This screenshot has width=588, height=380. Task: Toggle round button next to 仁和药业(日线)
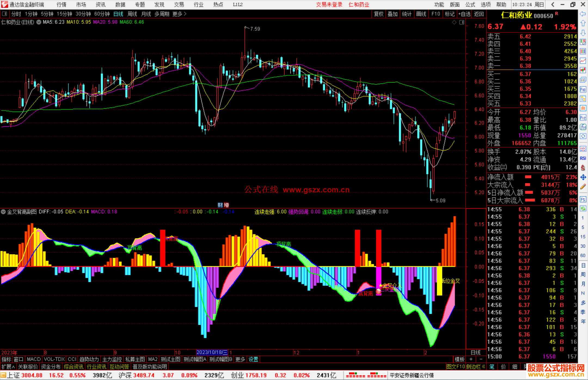39,22
